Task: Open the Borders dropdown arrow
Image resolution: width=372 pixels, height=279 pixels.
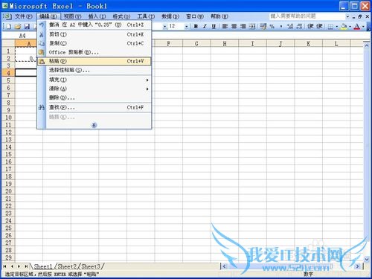Action: [x=336, y=26]
